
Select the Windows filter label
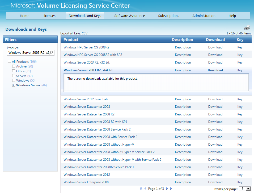23,80
